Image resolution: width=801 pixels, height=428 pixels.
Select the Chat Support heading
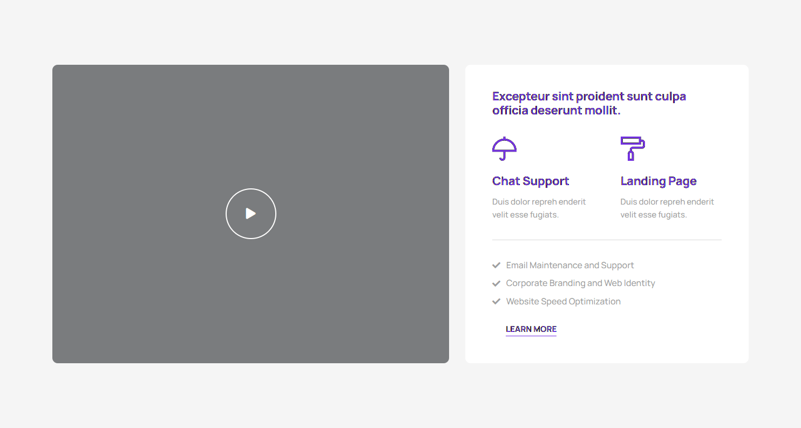(x=531, y=181)
